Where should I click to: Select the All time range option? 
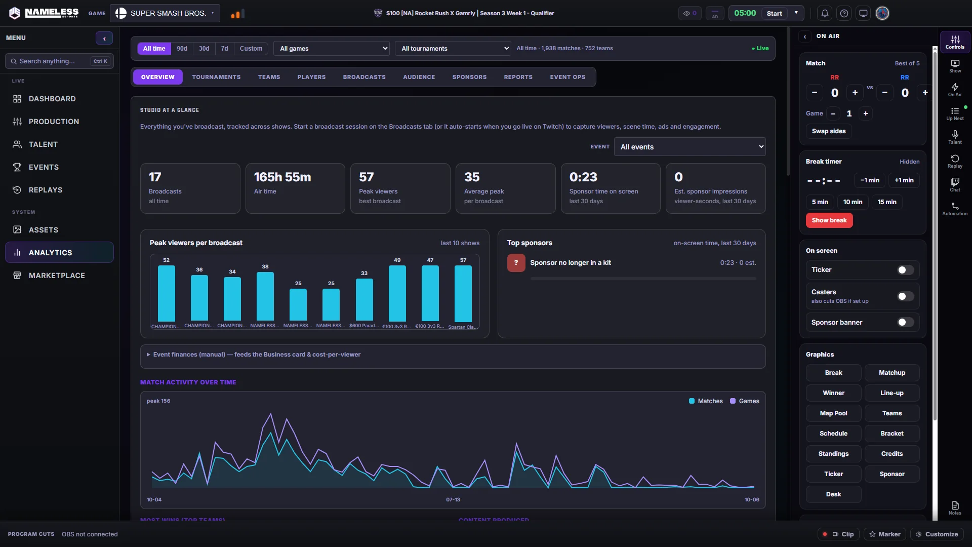tap(154, 49)
